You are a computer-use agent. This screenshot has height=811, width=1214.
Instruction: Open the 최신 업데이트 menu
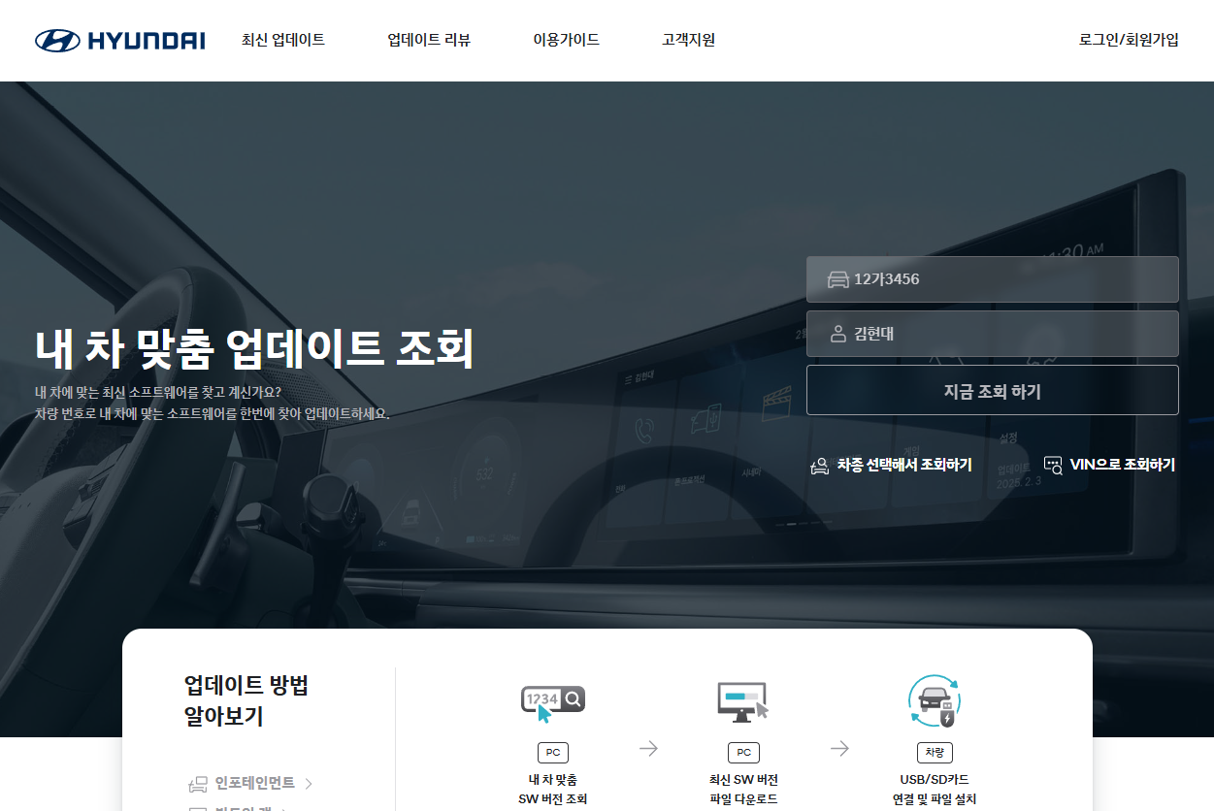pos(282,40)
